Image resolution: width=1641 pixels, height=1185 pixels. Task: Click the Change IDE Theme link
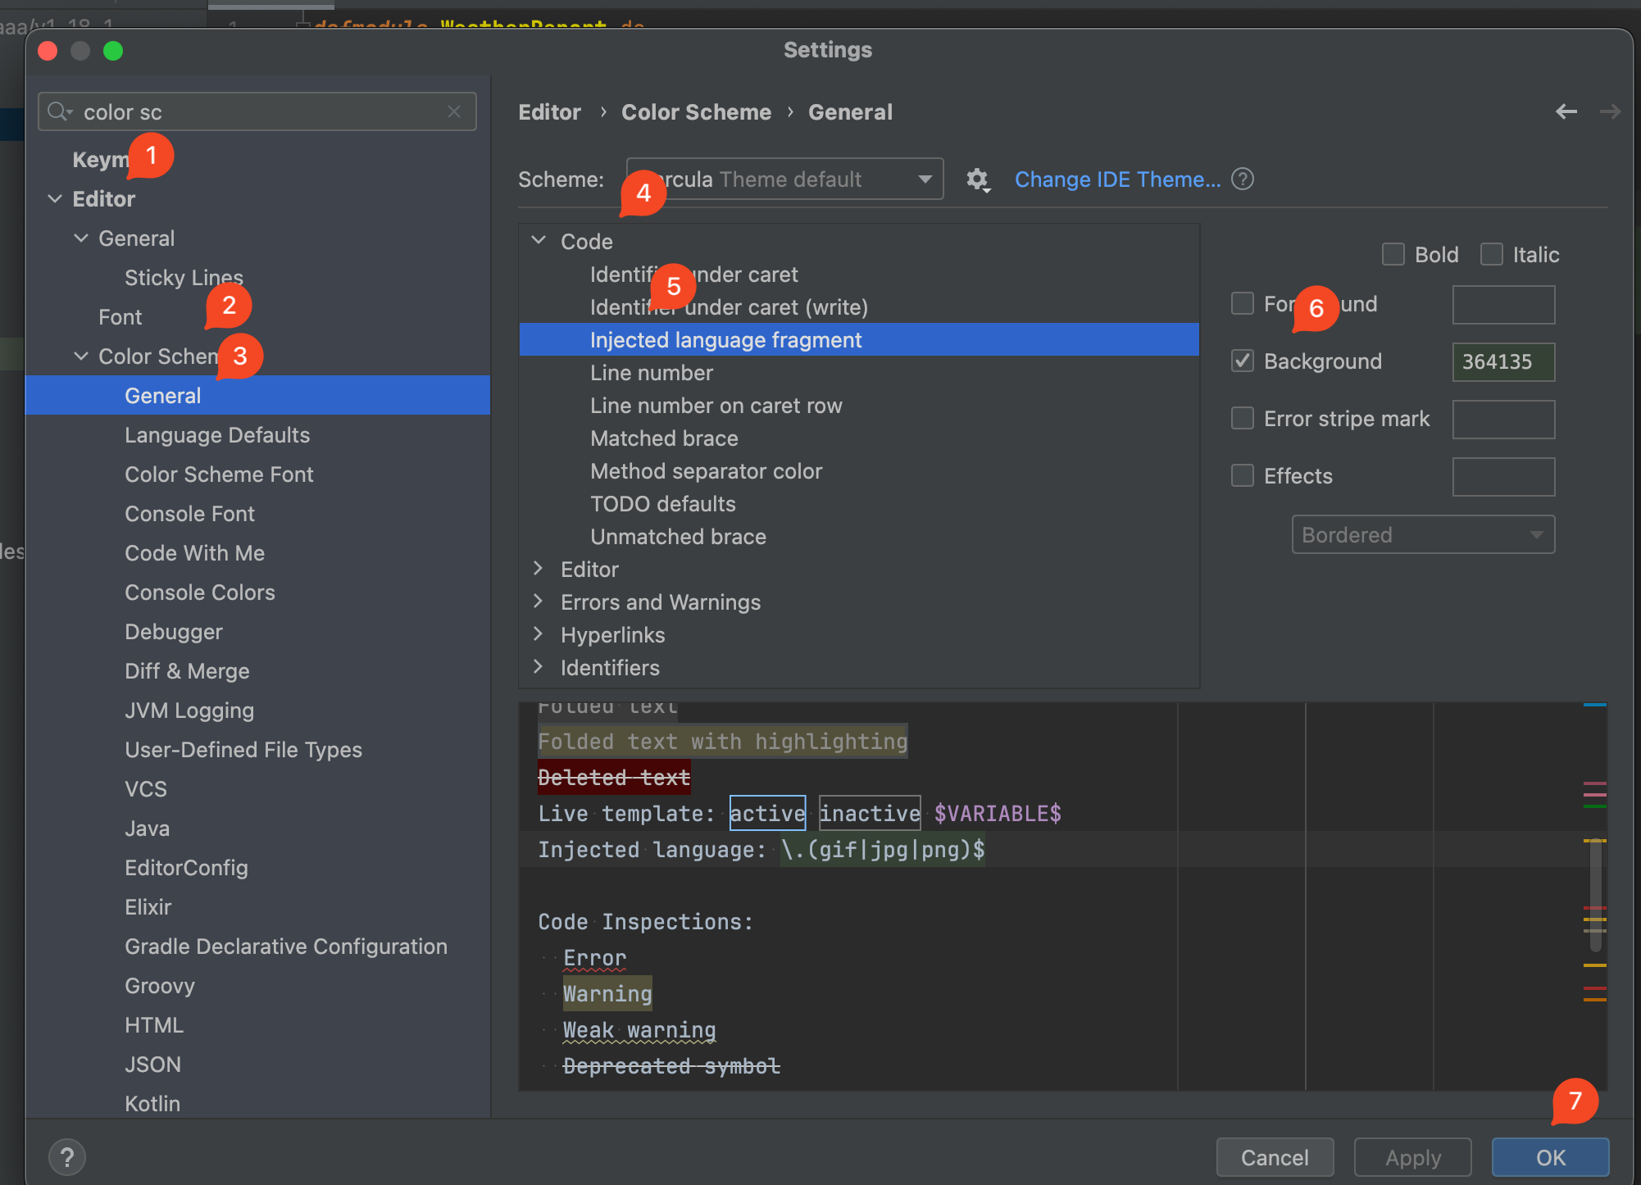[x=1117, y=179]
